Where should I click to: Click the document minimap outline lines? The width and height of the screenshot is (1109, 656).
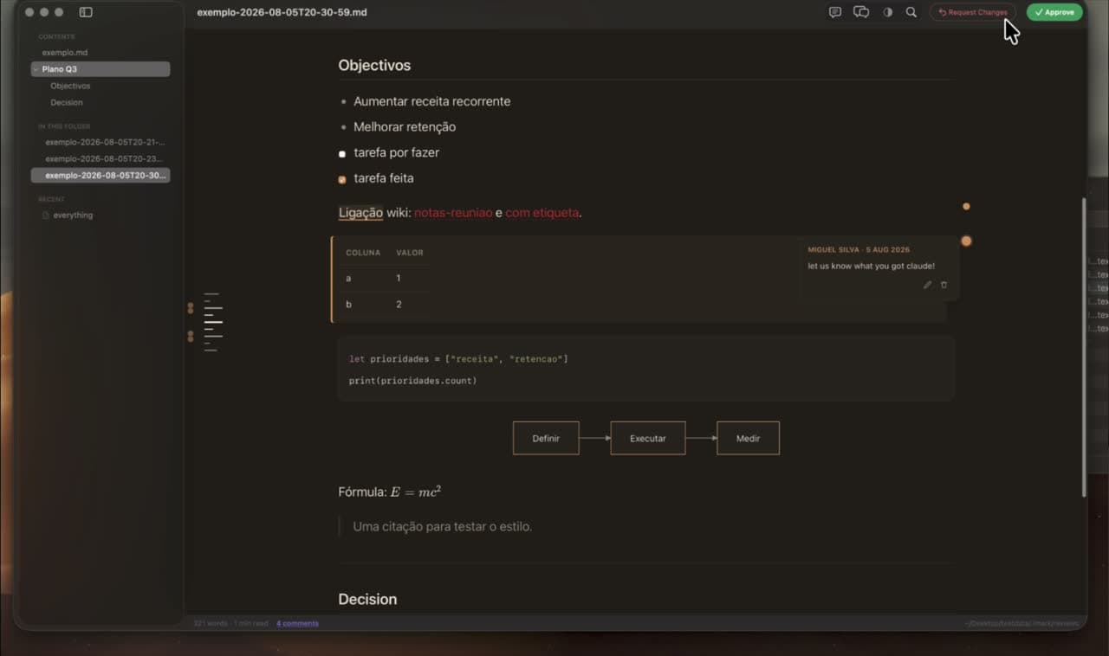coord(213,322)
